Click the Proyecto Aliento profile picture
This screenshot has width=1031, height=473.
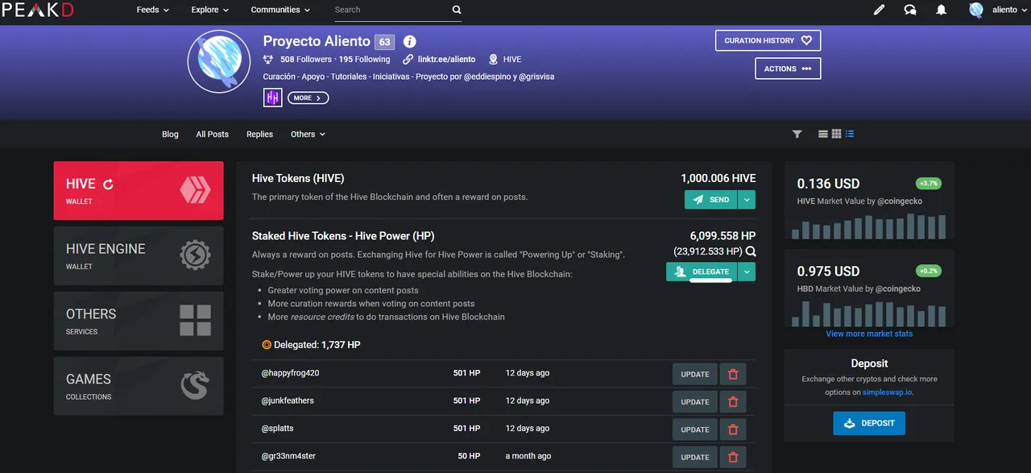point(219,61)
